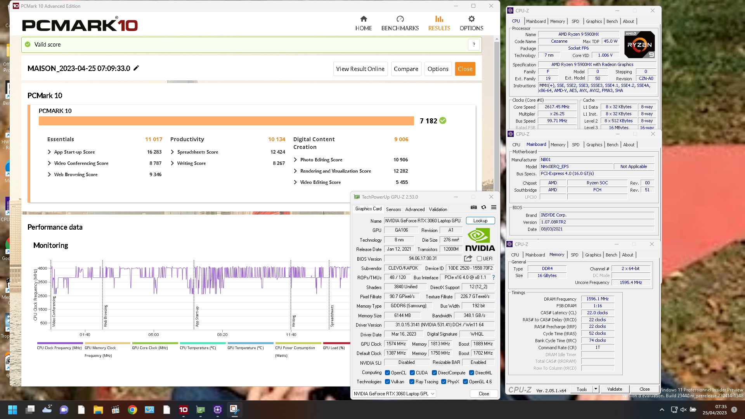Toggle the CUDA checkbox
Screen dimensions: 745x419
[x=412, y=373]
